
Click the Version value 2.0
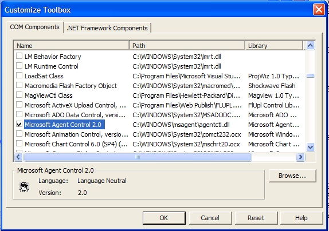pyautogui.click(x=83, y=193)
